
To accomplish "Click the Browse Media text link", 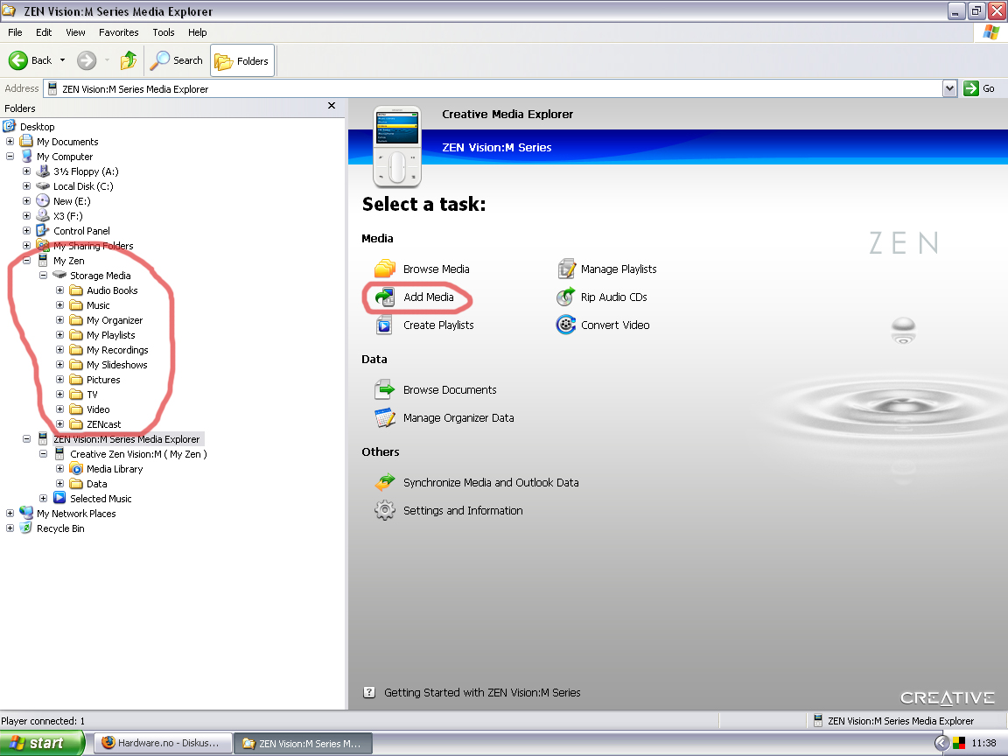I will (437, 269).
